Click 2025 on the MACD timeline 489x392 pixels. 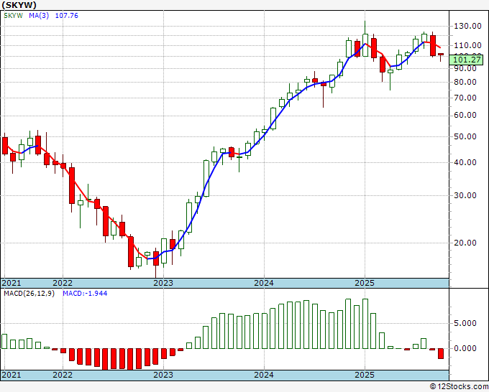tap(365, 375)
